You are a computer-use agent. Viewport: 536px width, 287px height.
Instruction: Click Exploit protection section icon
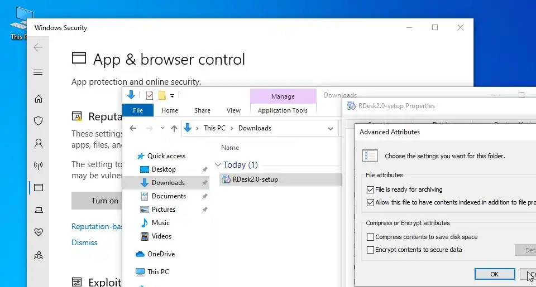point(77,282)
